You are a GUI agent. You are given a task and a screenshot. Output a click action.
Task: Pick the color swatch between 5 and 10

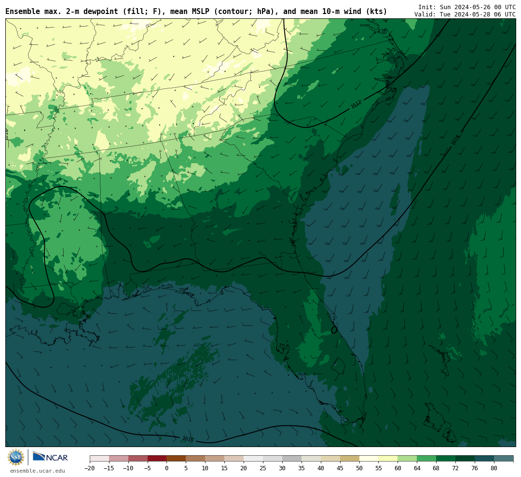pos(196,459)
